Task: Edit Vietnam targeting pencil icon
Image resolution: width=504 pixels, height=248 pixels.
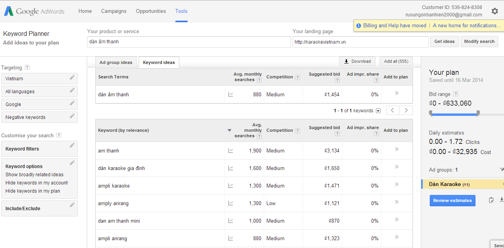Action: [72, 78]
